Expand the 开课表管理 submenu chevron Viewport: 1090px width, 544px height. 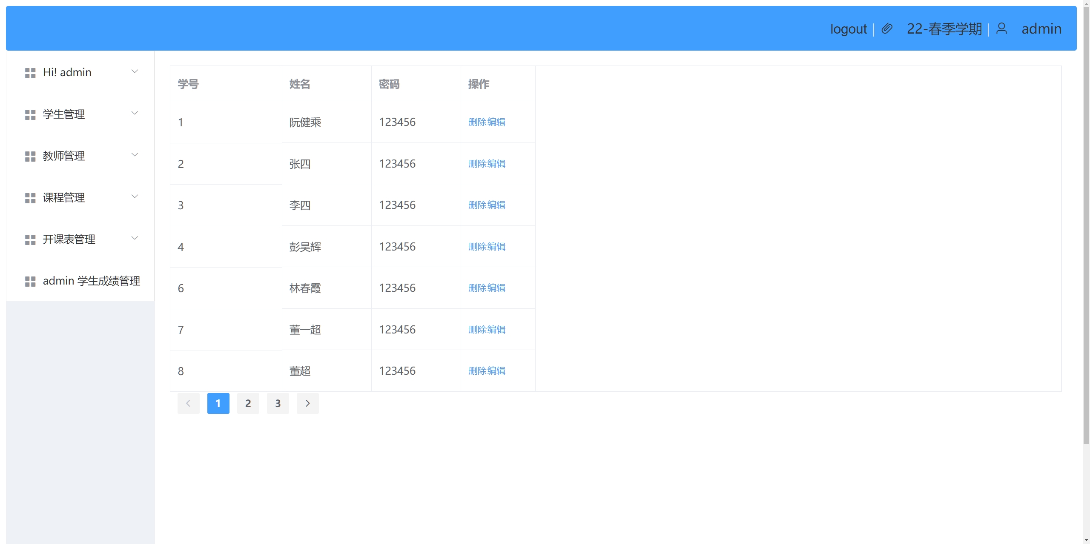135,238
